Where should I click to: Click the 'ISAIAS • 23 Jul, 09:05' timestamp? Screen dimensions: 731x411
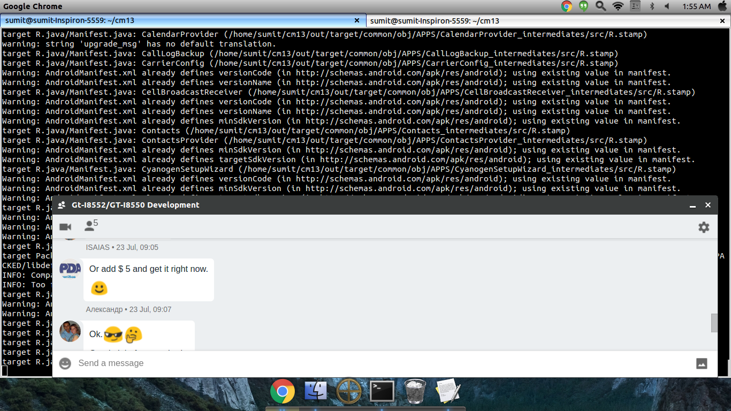122,247
